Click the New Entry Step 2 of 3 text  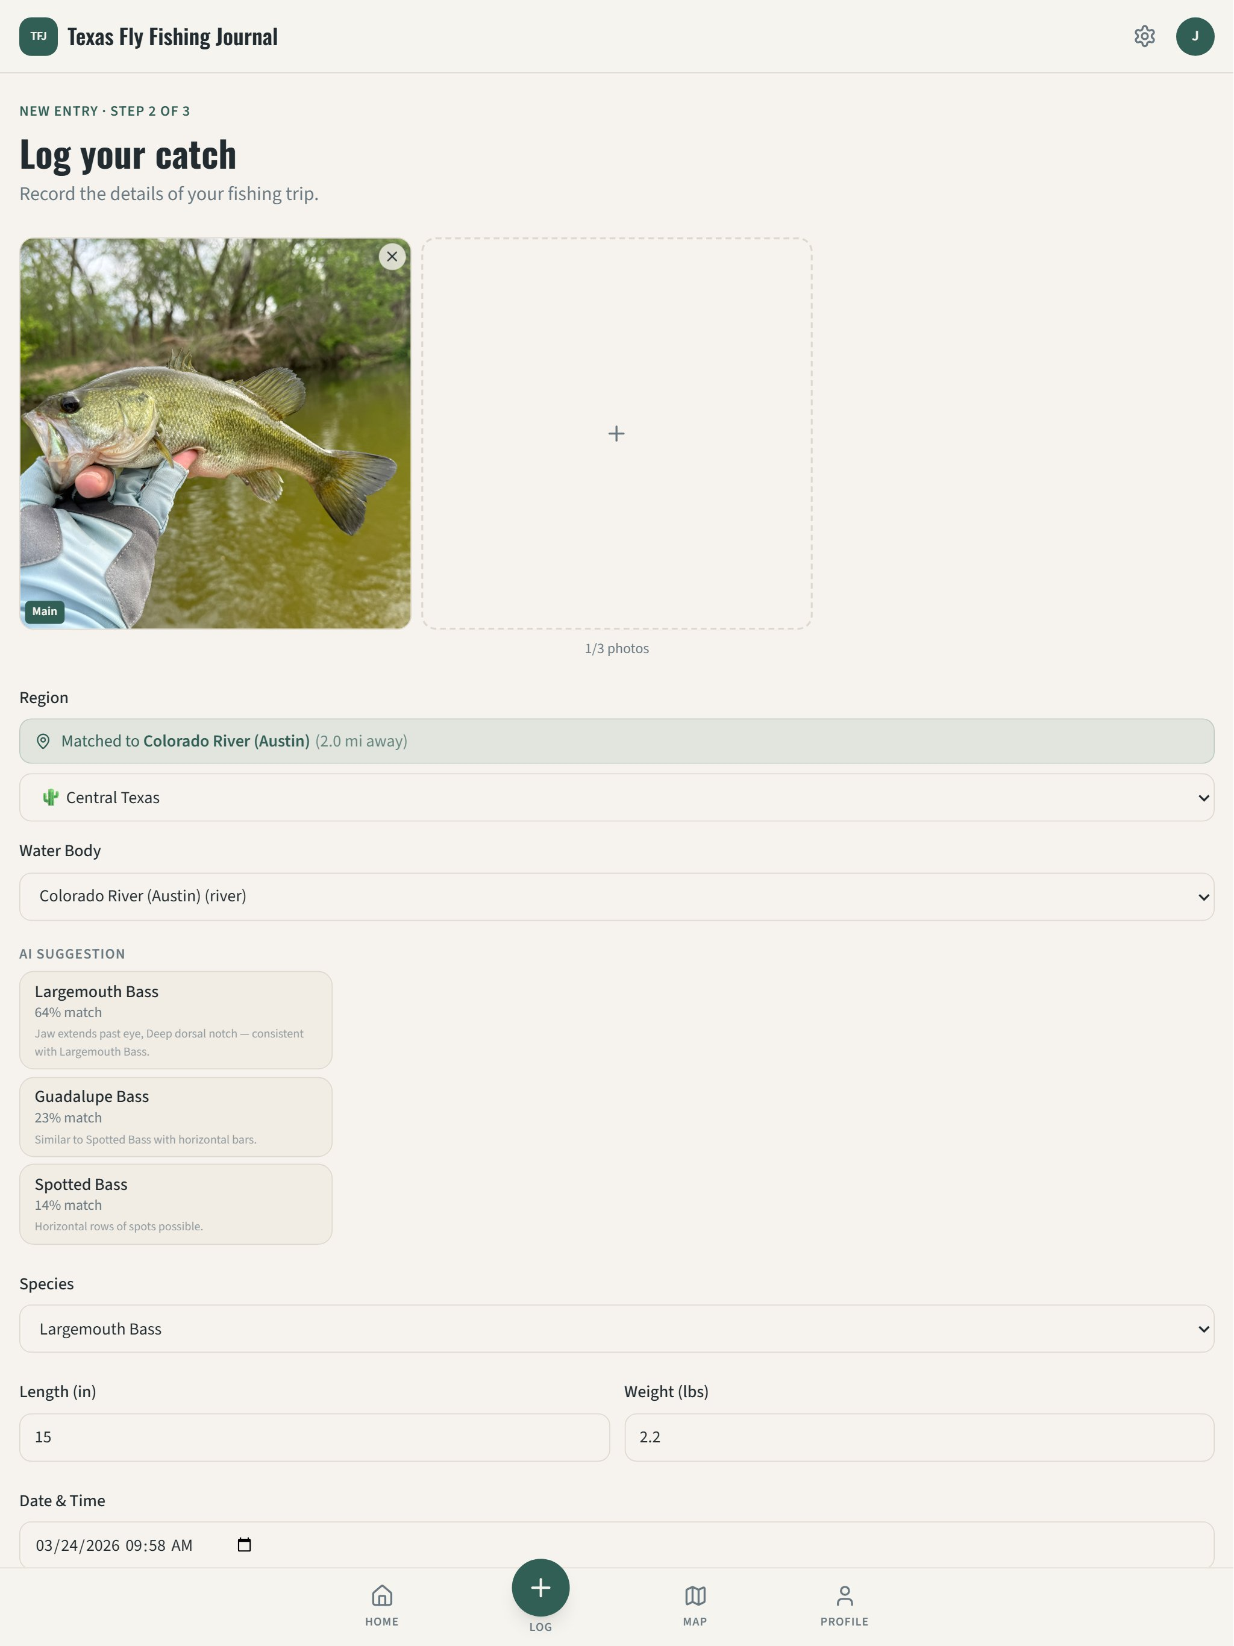coord(105,111)
